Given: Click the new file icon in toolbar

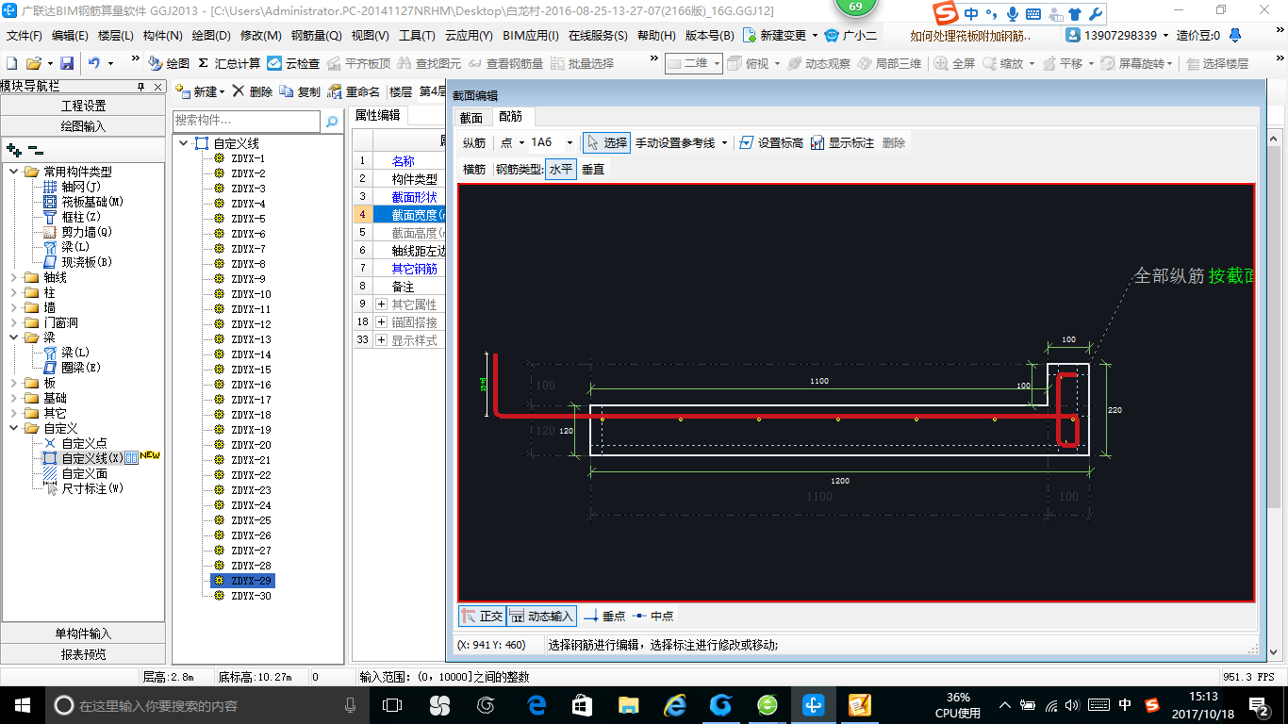Looking at the screenshot, I should [x=11, y=63].
